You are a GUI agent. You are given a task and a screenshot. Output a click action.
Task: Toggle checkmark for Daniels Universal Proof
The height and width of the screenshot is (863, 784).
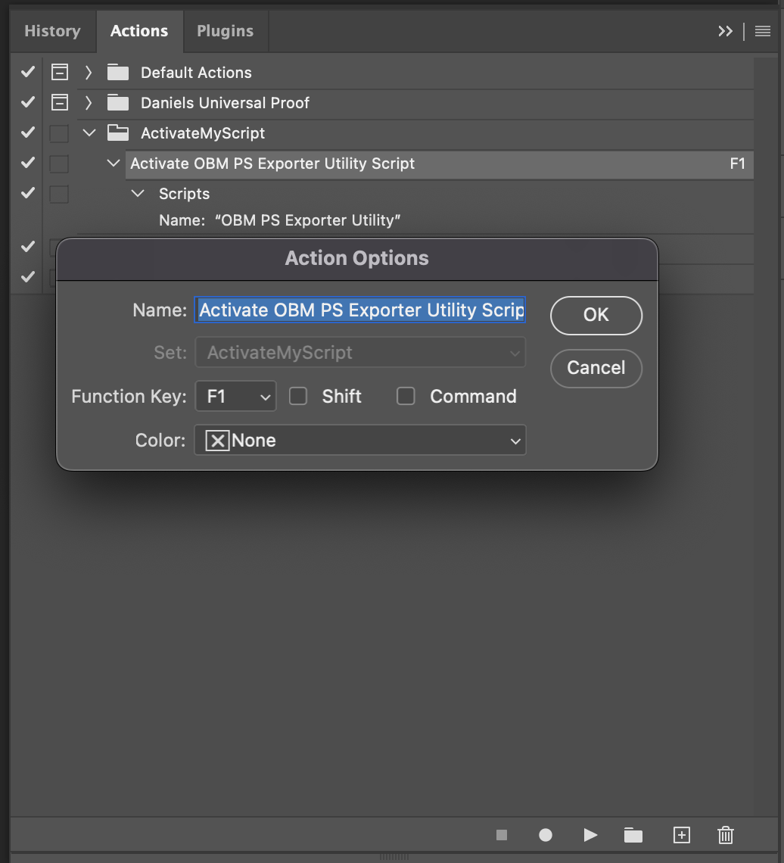28,102
